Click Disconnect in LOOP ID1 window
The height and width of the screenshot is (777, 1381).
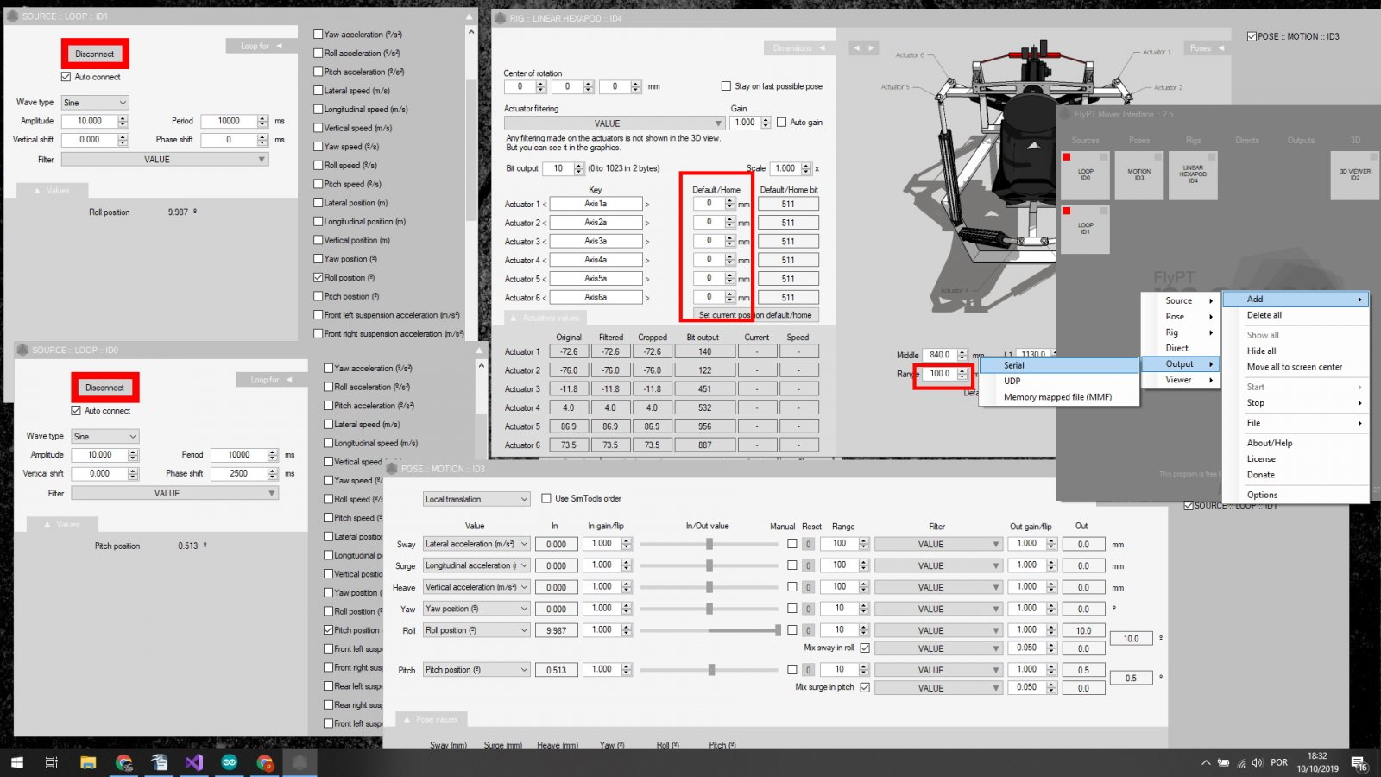(x=95, y=54)
